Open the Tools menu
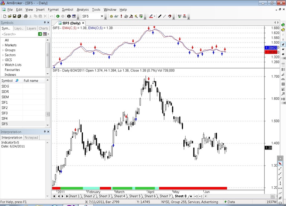The height and width of the screenshot is (206, 286). [x=96, y=10]
